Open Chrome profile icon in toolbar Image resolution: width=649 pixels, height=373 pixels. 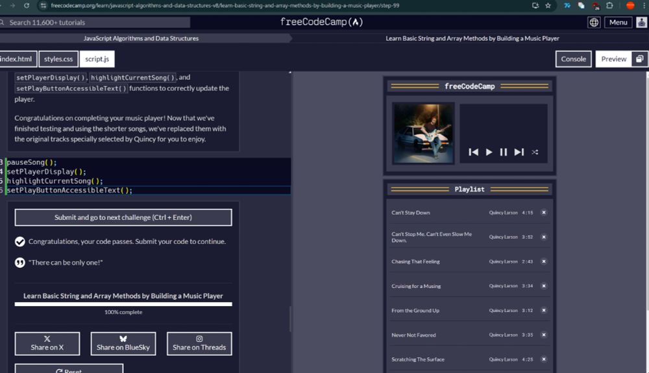coord(630,5)
